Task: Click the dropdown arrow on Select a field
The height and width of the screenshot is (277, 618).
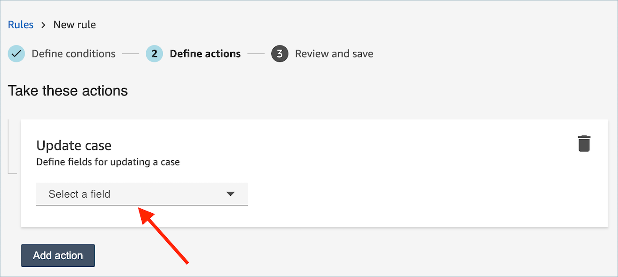Action: pyautogui.click(x=231, y=194)
